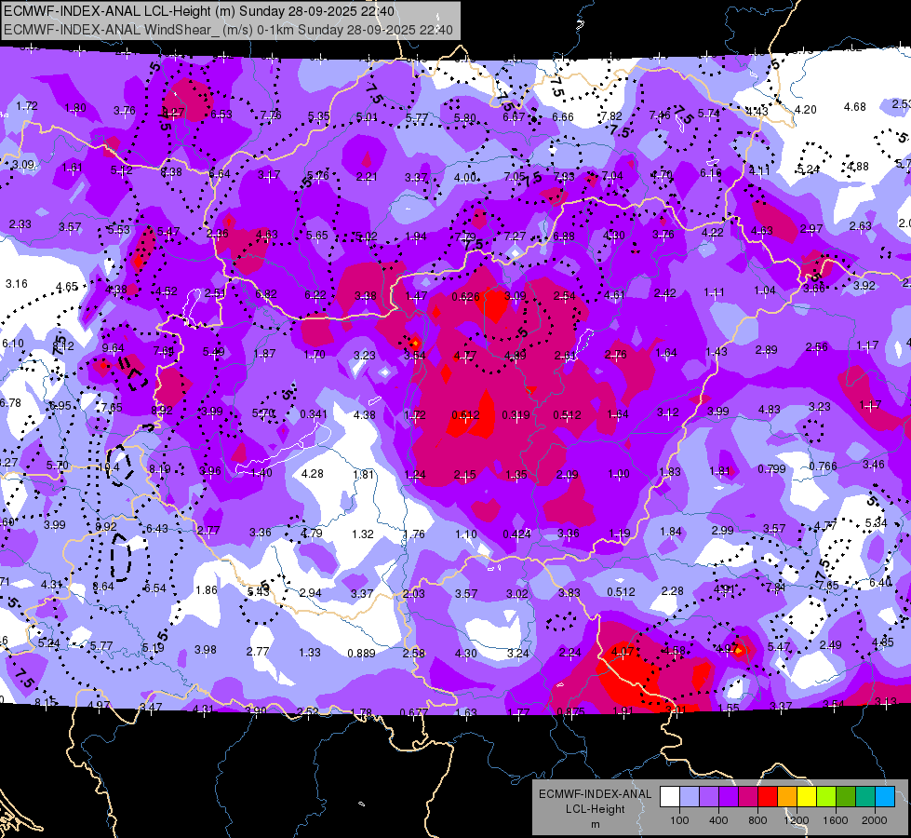The height and width of the screenshot is (838, 911).
Task: Click the wind shear value 1.80
Action: pos(75,108)
